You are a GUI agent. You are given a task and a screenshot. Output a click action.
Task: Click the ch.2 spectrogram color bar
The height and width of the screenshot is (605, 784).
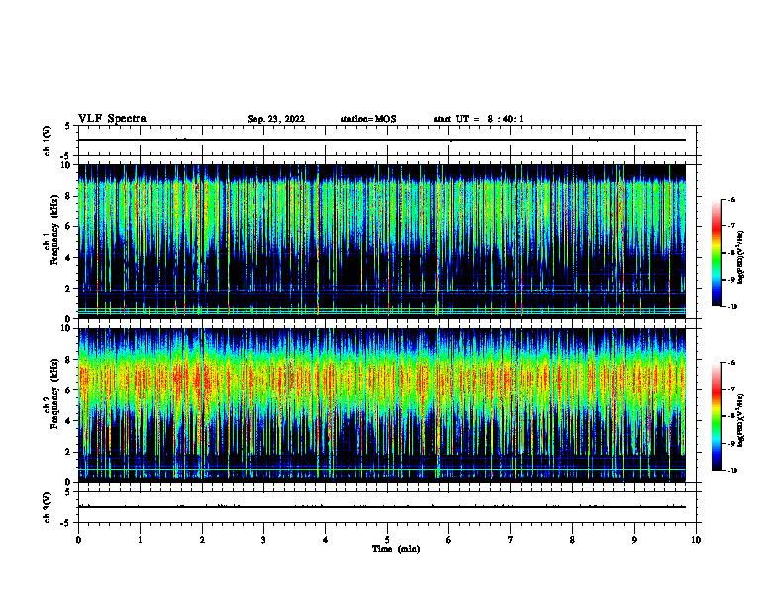pos(716,416)
